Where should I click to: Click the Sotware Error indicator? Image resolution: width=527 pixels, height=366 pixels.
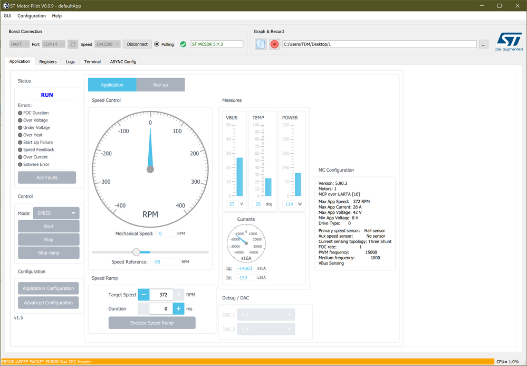click(20, 164)
